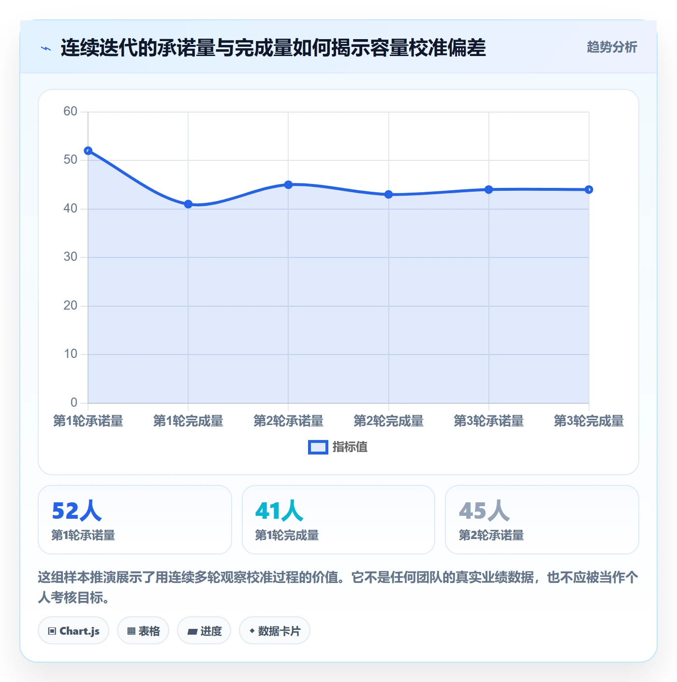Select the 第2轮承诺量 data point on the line
The height and width of the screenshot is (682, 677).
tap(288, 185)
